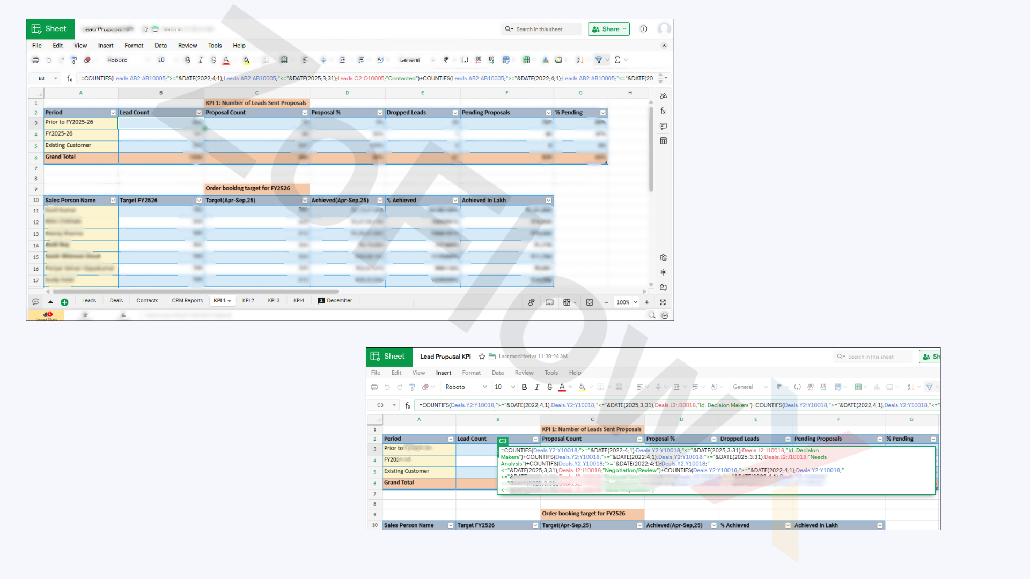Click the settings gear icon in the right side panel

click(663, 258)
